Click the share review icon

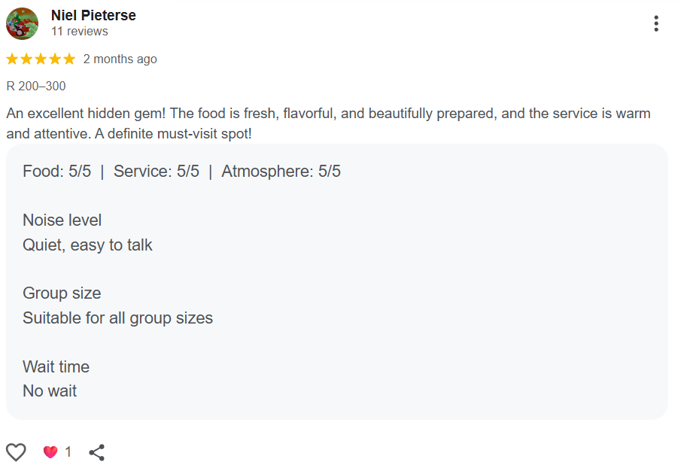pos(96,452)
